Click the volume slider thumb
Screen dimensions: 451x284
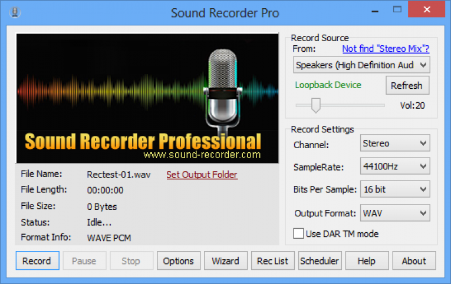pyautogui.click(x=315, y=105)
